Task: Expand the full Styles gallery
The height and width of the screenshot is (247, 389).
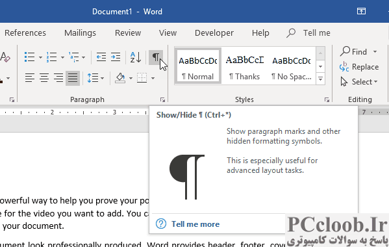Action: [320, 79]
